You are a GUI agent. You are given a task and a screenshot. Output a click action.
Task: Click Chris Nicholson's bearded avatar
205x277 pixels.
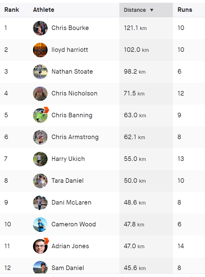40,93
